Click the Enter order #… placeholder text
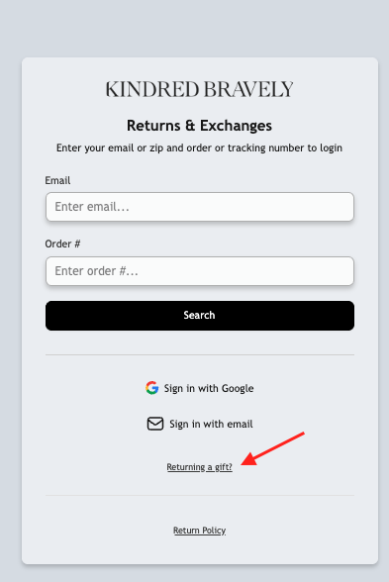 click(x=97, y=271)
